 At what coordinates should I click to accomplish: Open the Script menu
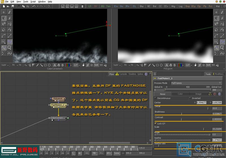click(33, 2)
